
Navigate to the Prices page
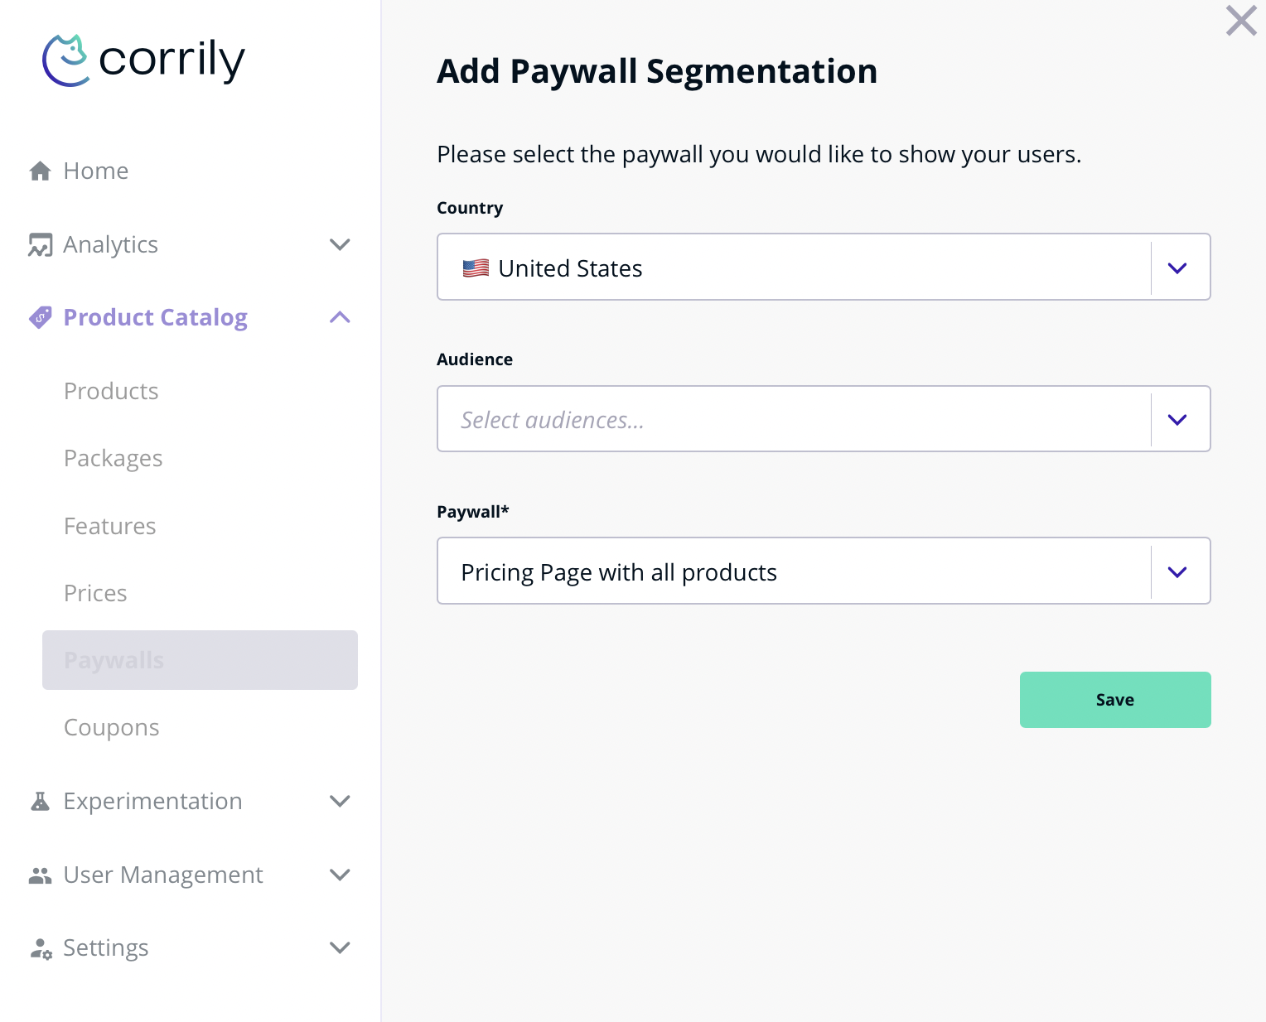click(95, 593)
